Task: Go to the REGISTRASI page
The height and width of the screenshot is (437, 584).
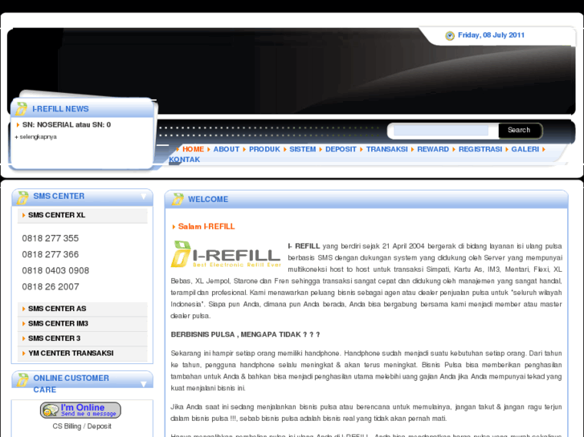Action: point(480,149)
